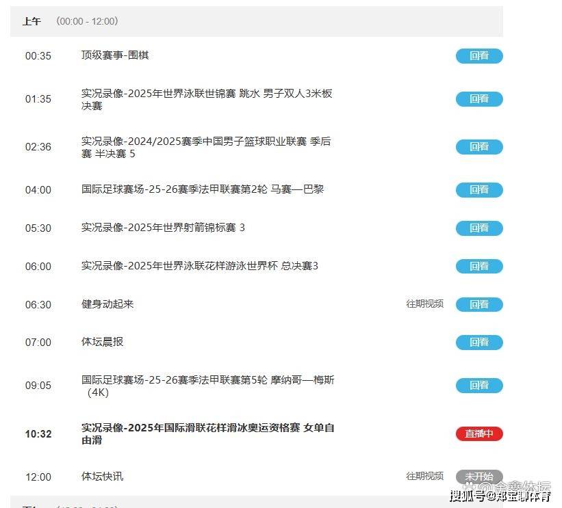Click 回看 for 02:36 中国男子篮球职业联赛
Viewport: 562px width, 508px height.
click(x=479, y=147)
